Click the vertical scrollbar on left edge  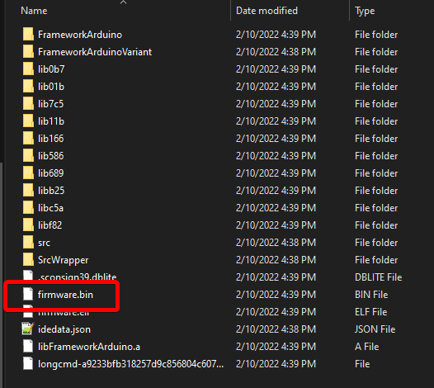point(2,274)
